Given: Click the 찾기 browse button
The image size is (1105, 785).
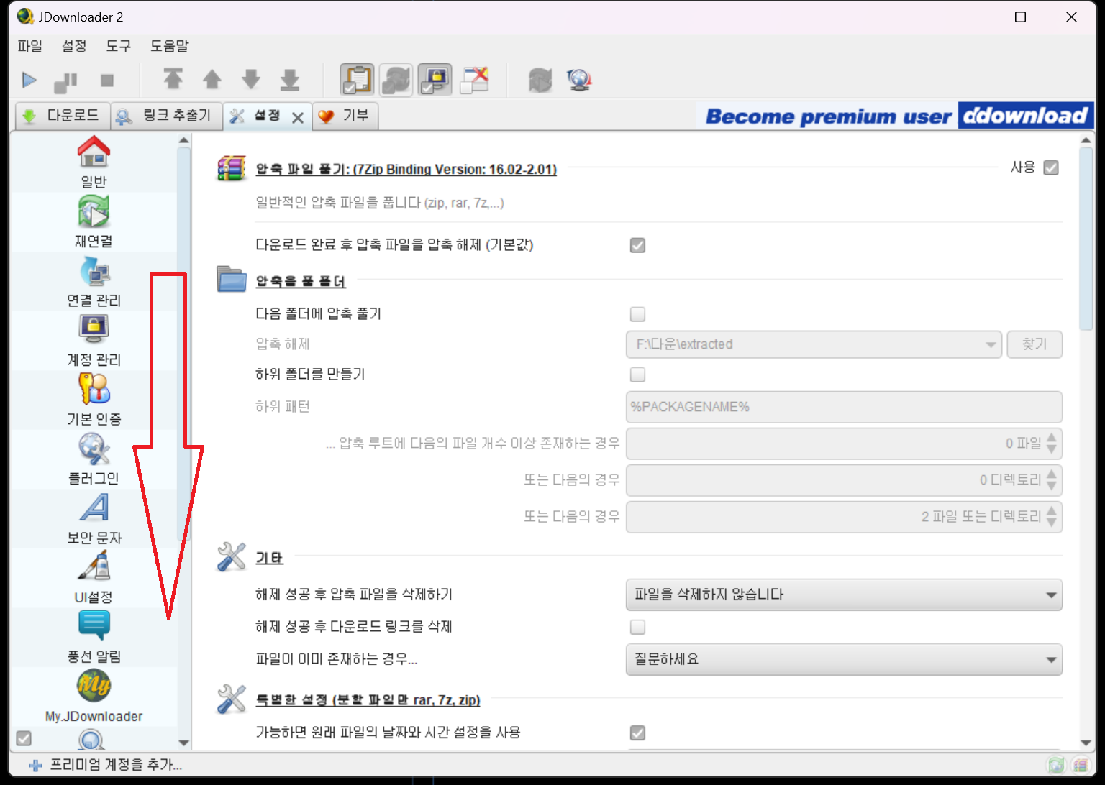Looking at the screenshot, I should 1034,344.
